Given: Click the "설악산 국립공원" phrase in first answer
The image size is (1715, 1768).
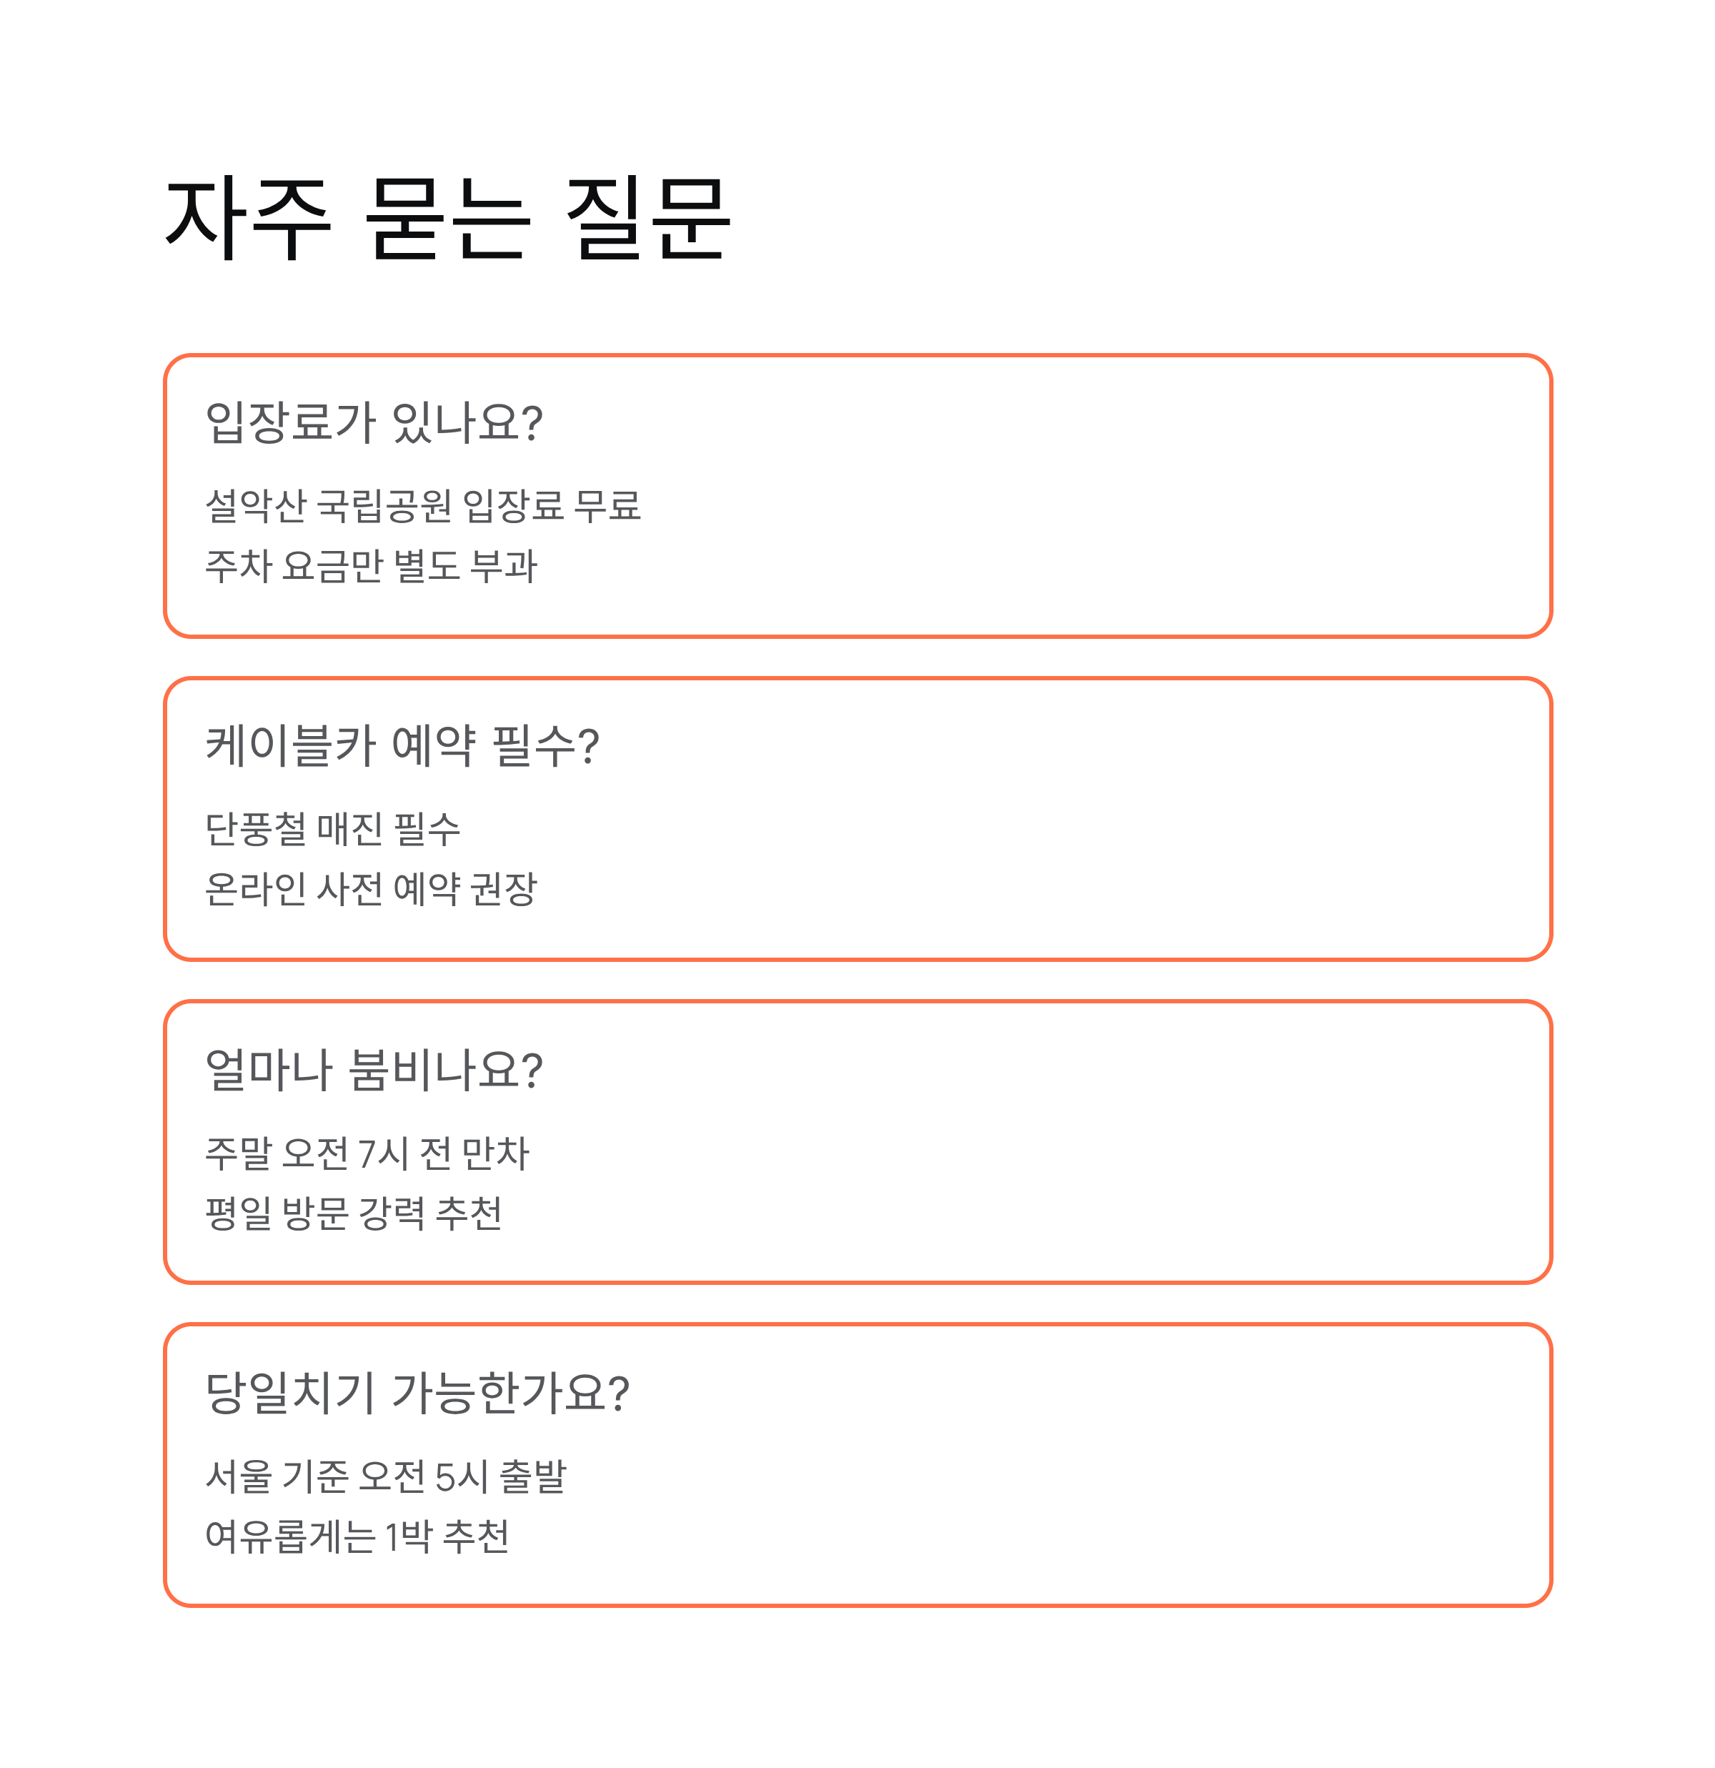Looking at the screenshot, I should pyautogui.click(x=329, y=506).
